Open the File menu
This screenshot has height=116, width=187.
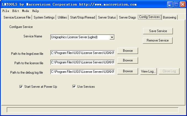coord(6,11)
